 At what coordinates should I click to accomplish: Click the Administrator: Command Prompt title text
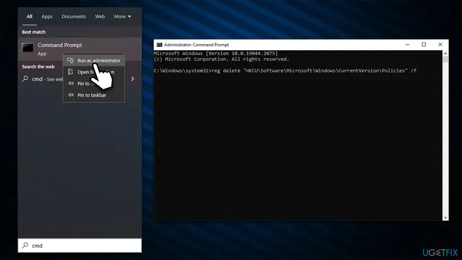pos(196,45)
